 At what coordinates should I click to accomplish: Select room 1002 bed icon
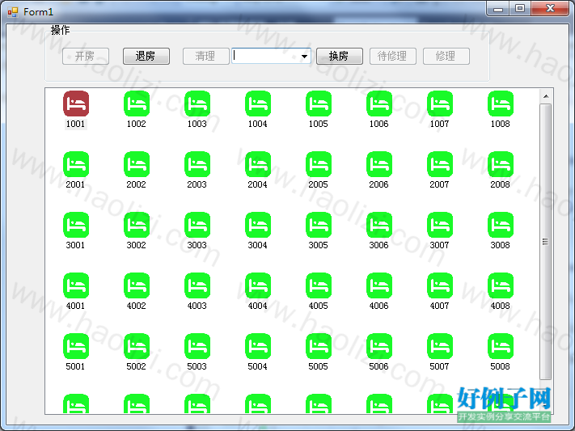(137, 104)
